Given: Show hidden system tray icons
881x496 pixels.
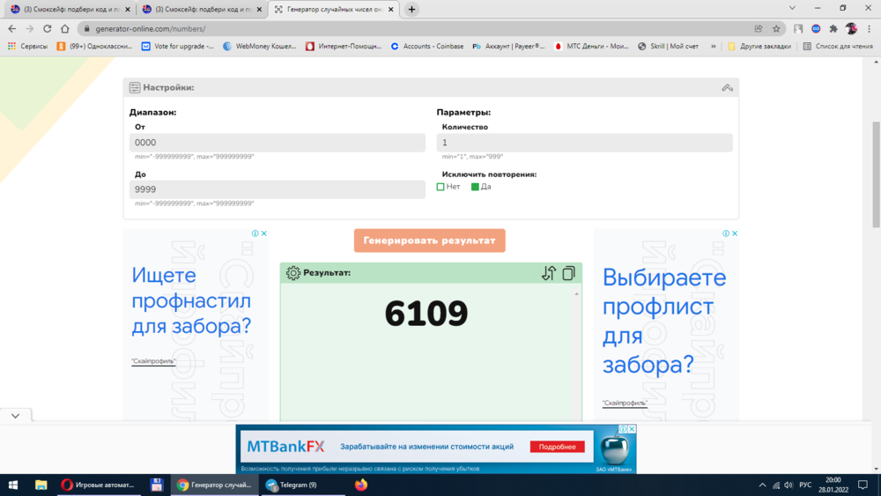Looking at the screenshot, I should coord(762,485).
